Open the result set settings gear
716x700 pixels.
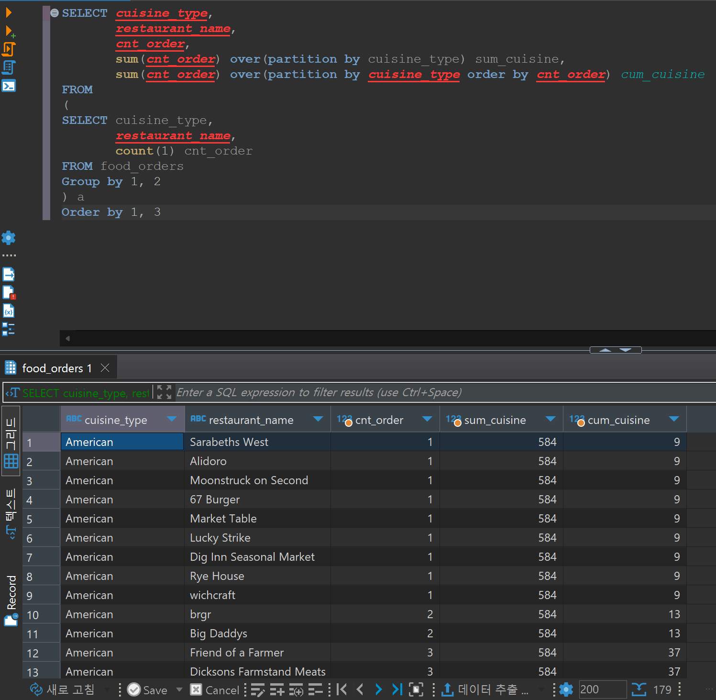566,689
